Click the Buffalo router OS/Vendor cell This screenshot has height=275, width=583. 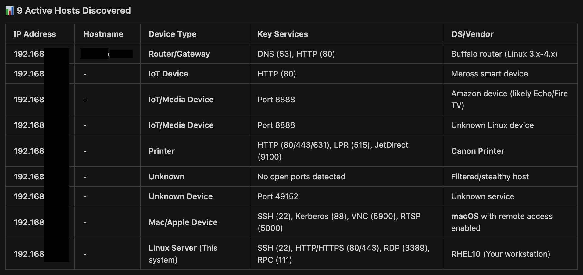click(x=504, y=54)
